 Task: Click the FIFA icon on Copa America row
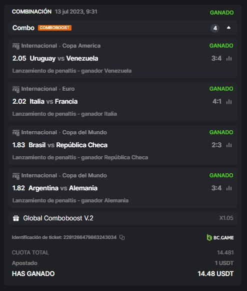click(16, 46)
